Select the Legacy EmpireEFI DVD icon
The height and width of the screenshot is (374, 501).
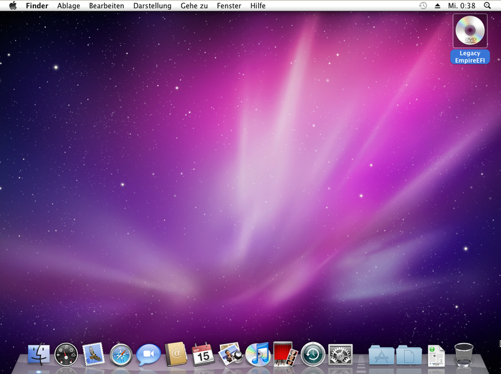470,30
